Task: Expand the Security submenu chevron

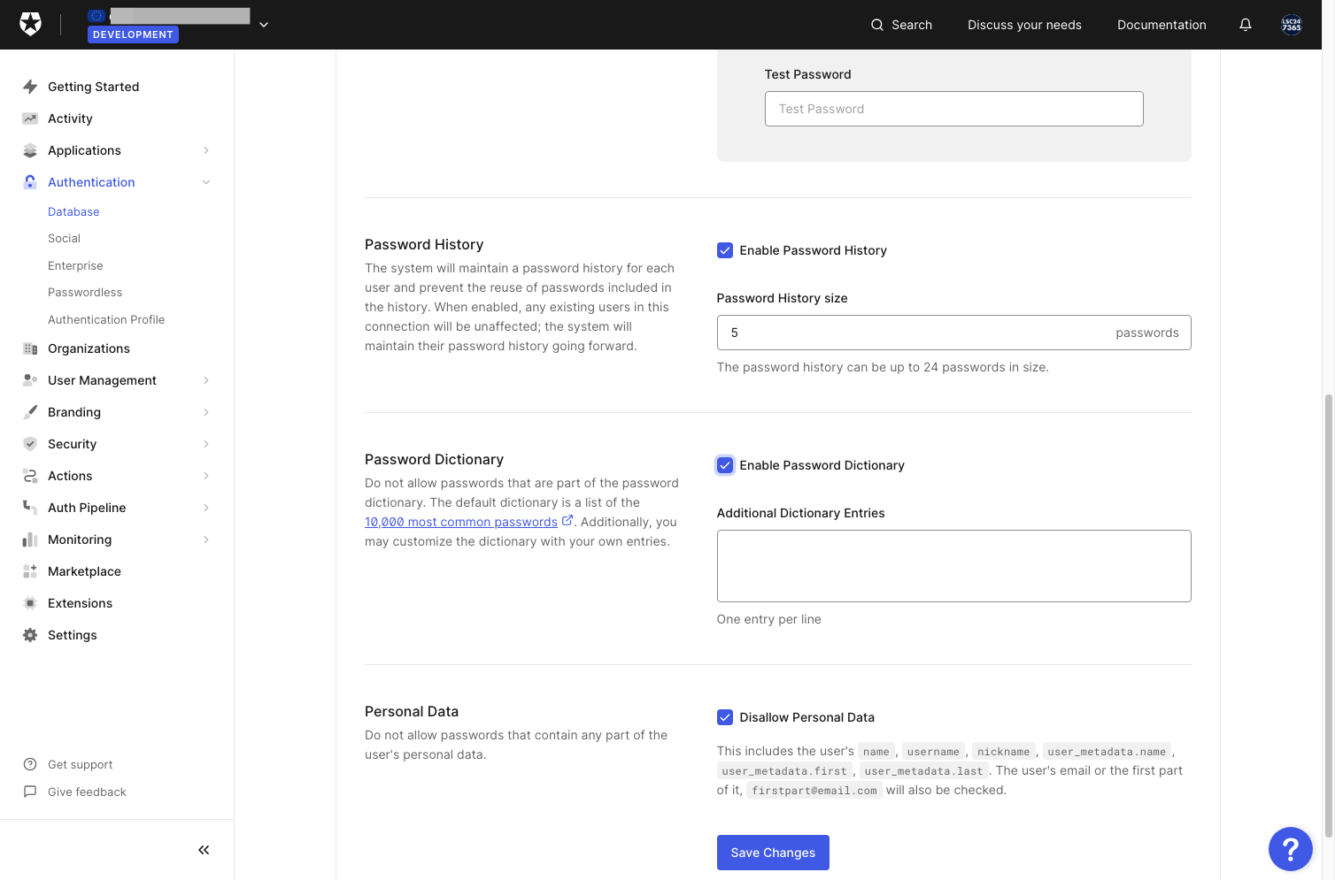Action: [206, 444]
